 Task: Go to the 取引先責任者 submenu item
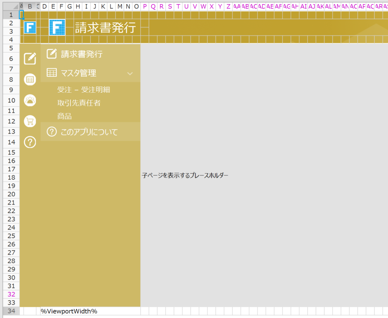79,103
